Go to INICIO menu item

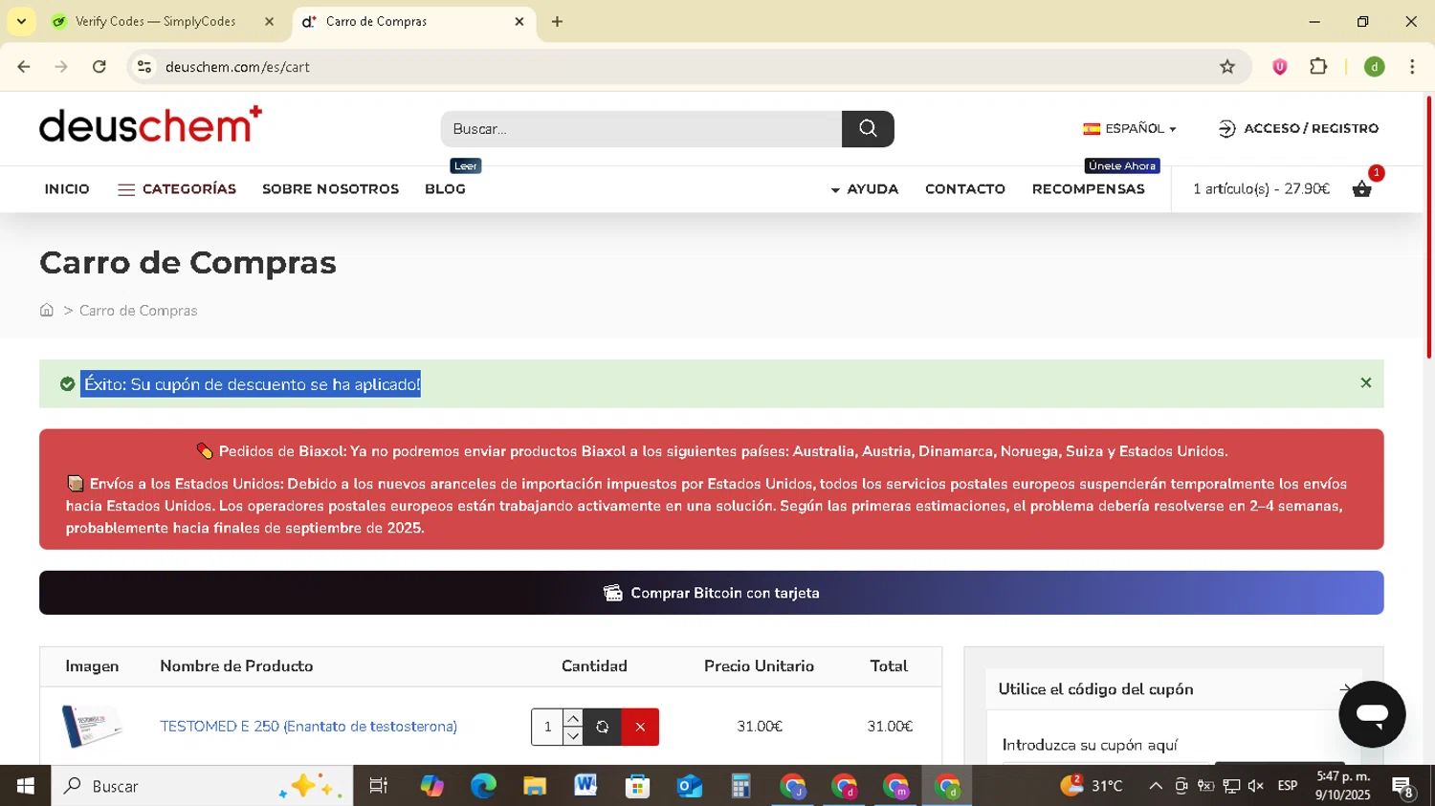(x=67, y=189)
